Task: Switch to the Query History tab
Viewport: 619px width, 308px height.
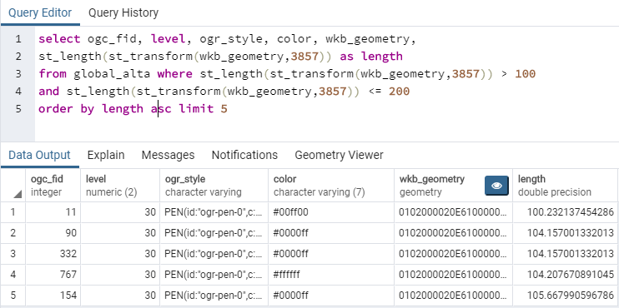Action: coord(123,13)
